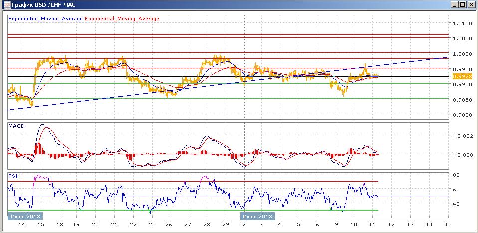Click the 0.9800 price axis label

point(462,115)
